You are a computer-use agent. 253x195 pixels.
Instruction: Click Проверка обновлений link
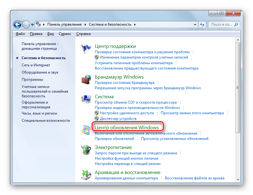[x=114, y=139]
